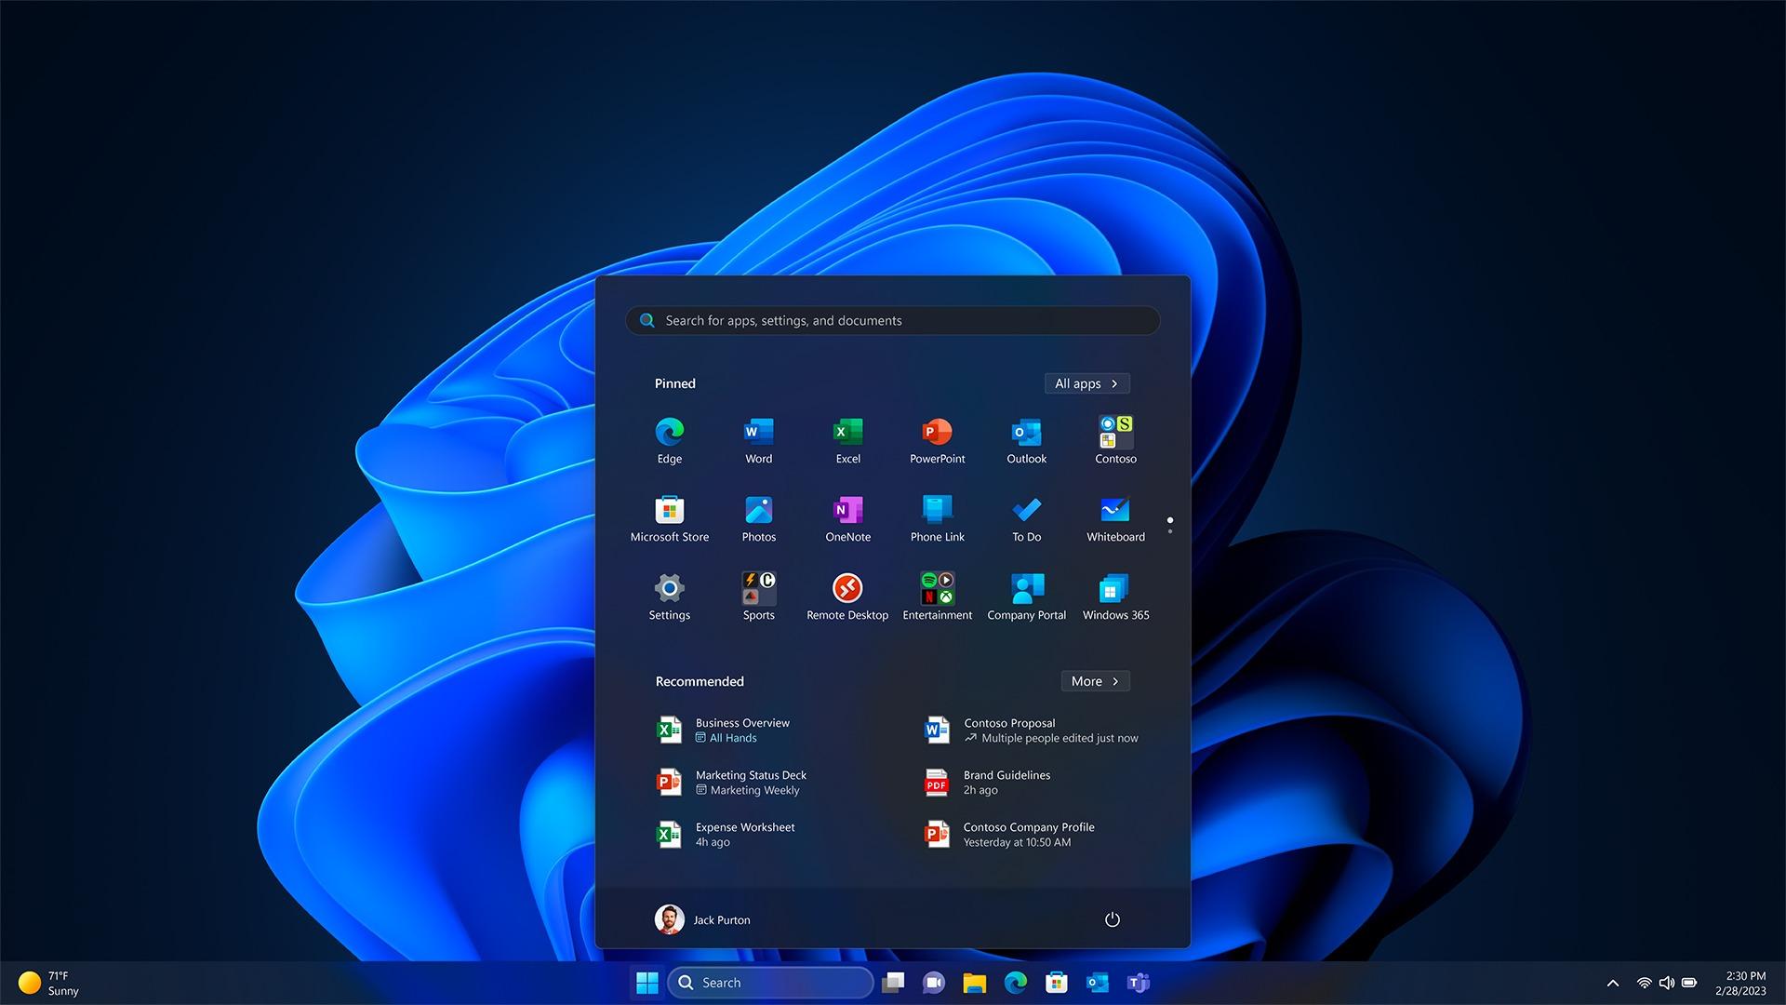The image size is (1786, 1005).
Task: Launch PowerPoint application
Action: (x=936, y=438)
